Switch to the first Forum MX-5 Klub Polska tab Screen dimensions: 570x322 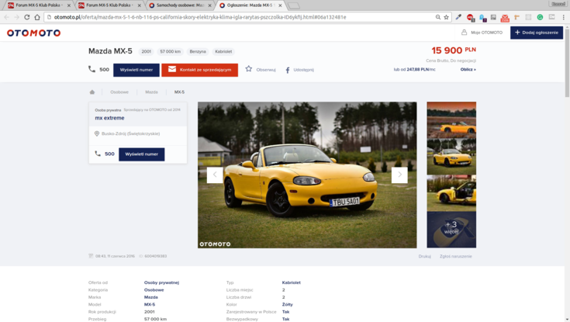pos(36,5)
